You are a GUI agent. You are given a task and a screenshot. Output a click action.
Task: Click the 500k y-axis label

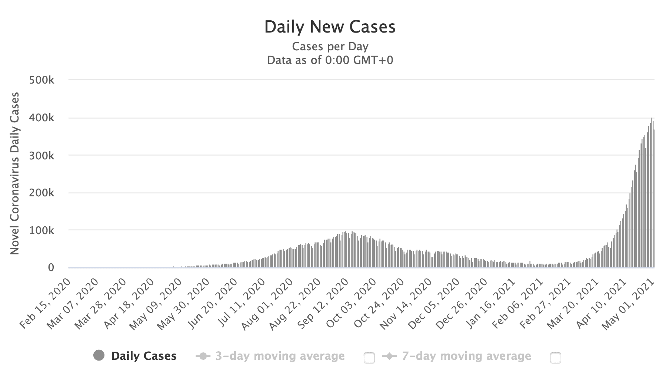pos(41,80)
